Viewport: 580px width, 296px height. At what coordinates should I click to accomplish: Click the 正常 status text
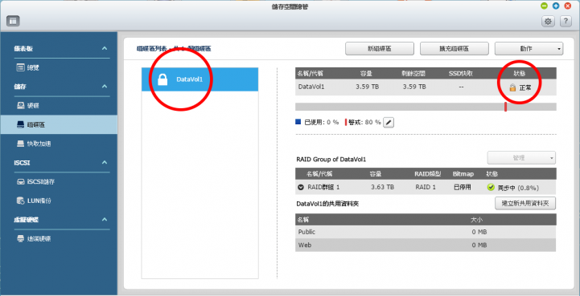click(x=525, y=87)
